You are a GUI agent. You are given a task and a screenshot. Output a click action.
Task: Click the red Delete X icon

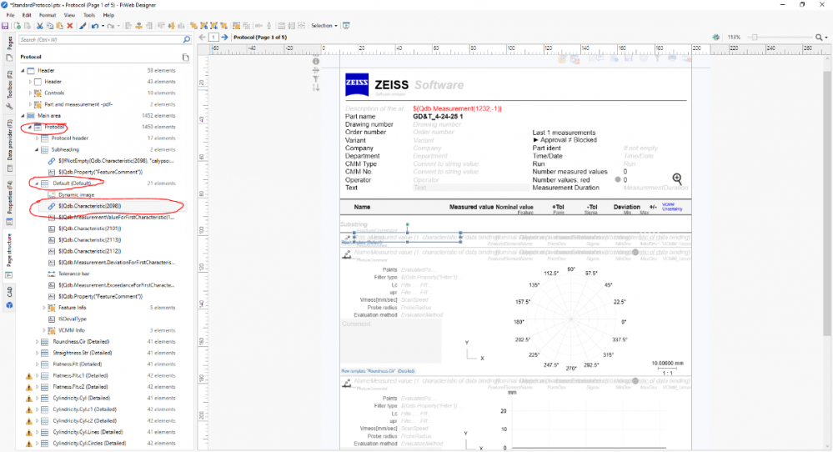click(70, 26)
